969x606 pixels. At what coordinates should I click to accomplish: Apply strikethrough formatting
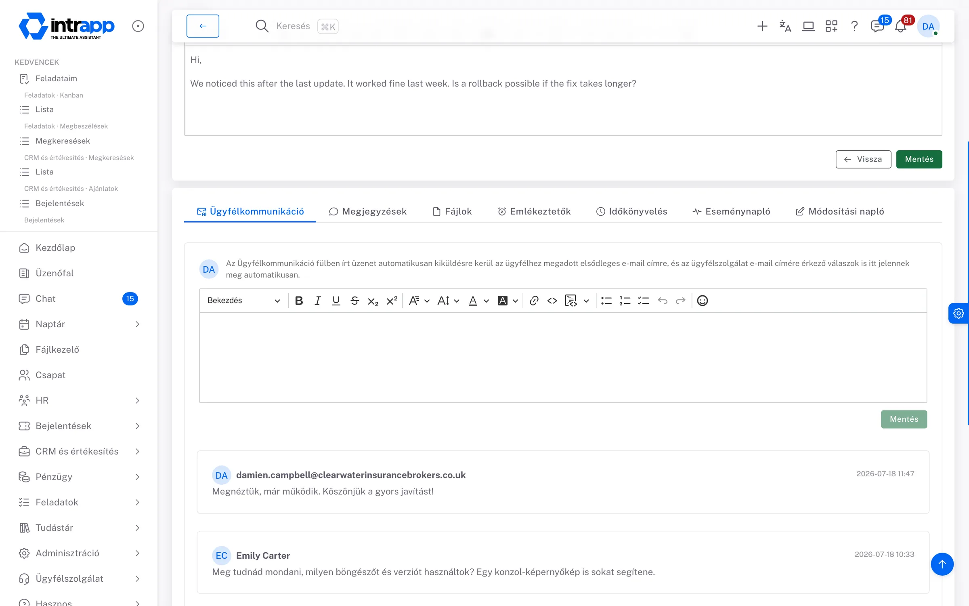point(354,301)
